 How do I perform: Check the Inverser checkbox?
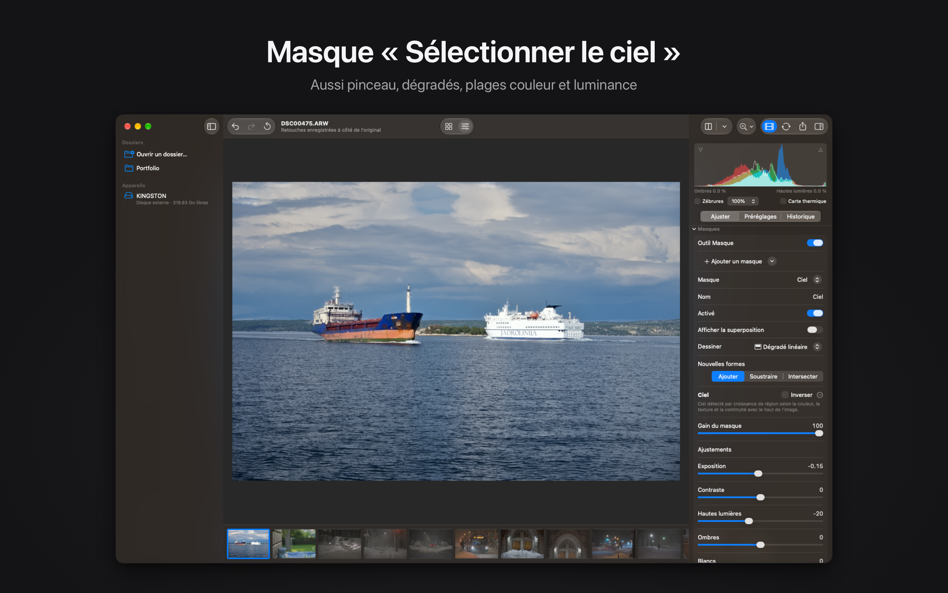coord(785,395)
